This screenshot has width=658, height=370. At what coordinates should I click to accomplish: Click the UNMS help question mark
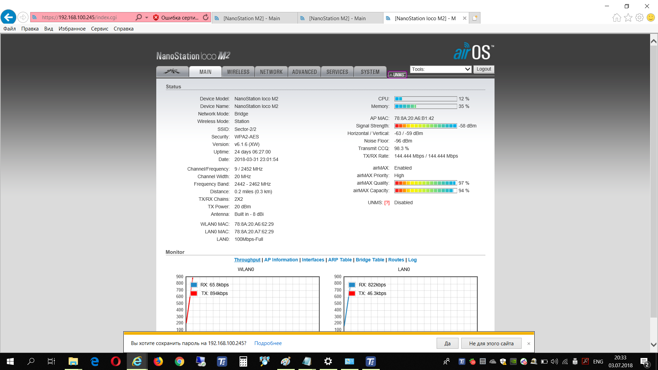tap(387, 203)
